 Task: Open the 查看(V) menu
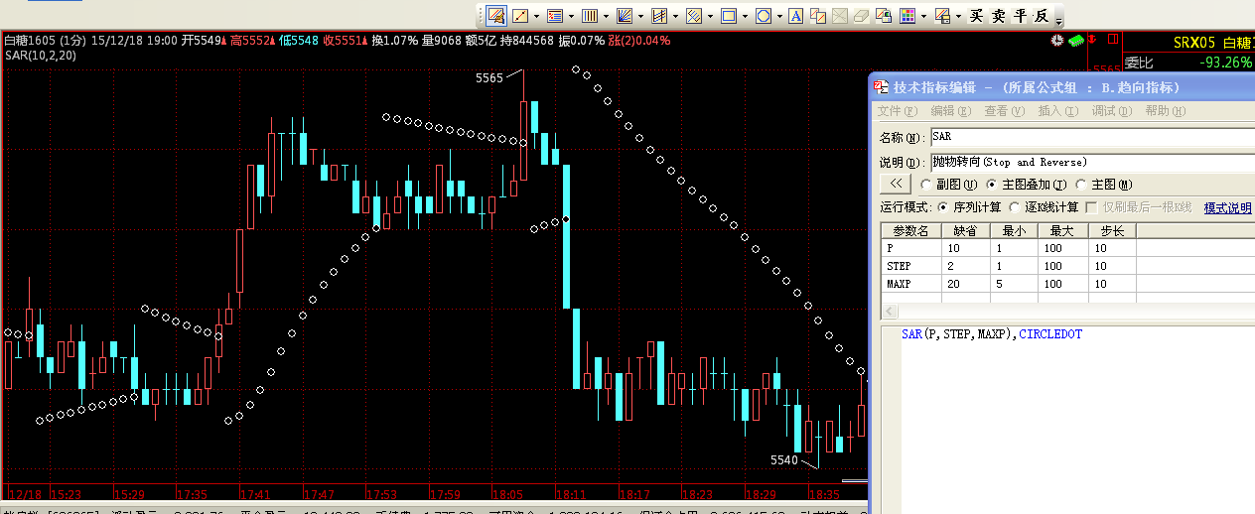click(x=1004, y=111)
